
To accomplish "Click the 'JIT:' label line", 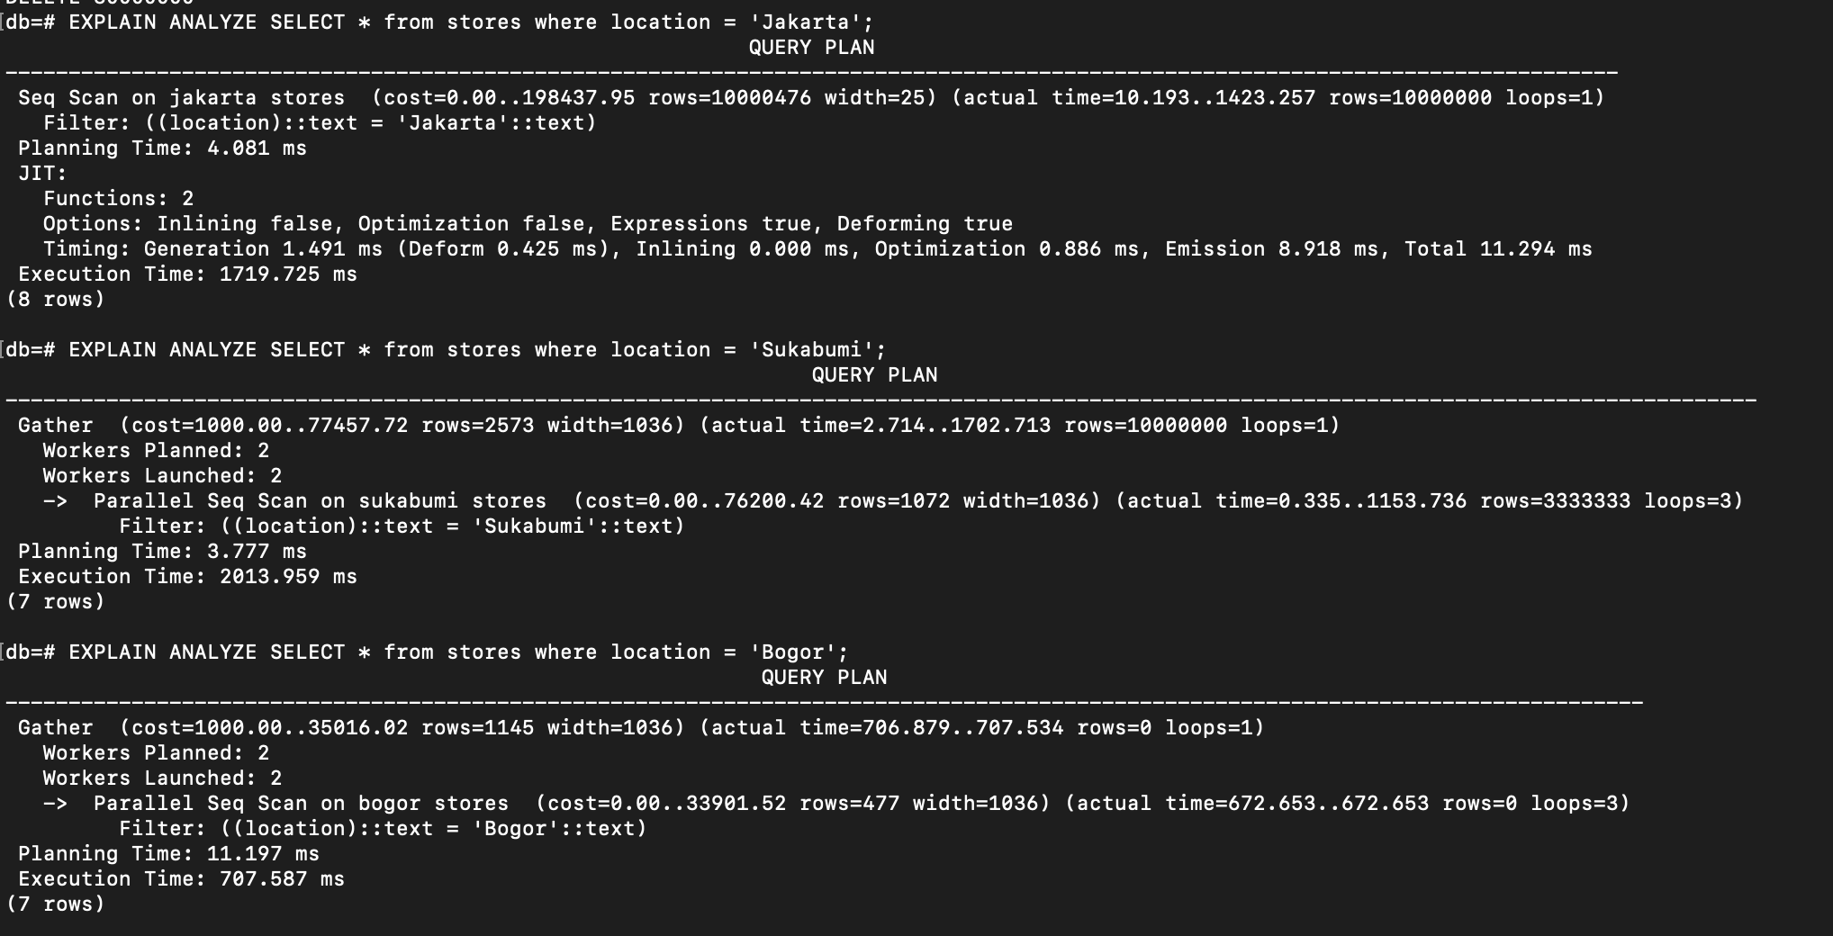I will (x=42, y=174).
